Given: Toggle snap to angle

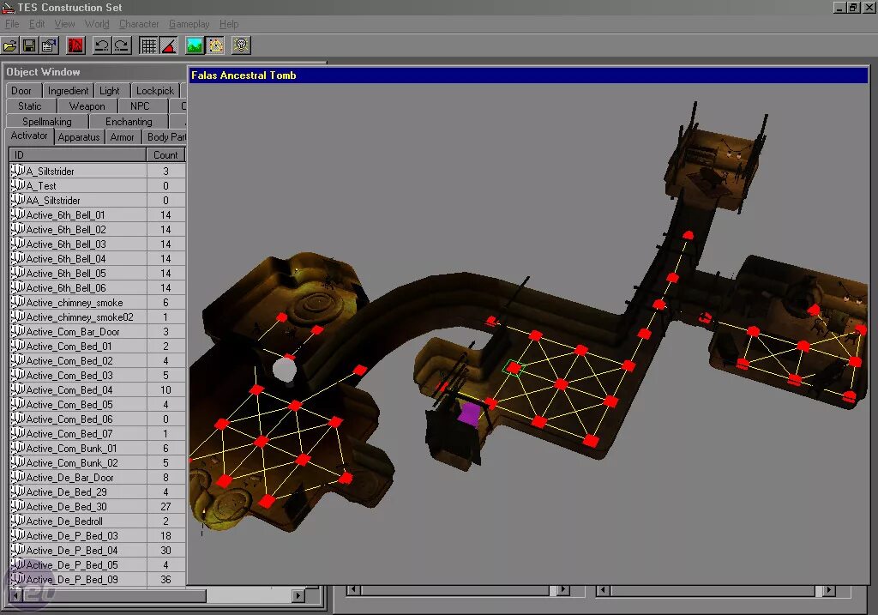Looking at the screenshot, I should pos(168,45).
